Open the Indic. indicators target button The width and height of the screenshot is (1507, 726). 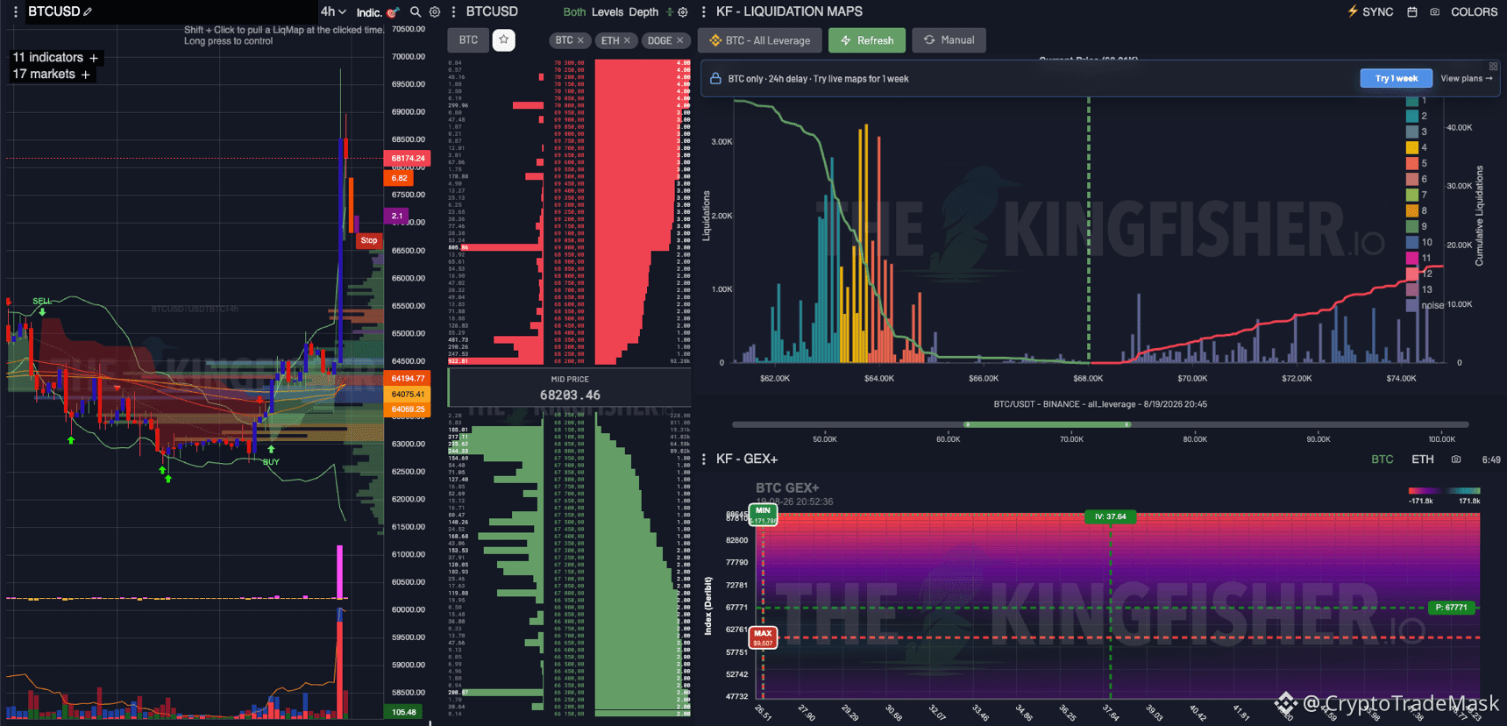pos(378,12)
